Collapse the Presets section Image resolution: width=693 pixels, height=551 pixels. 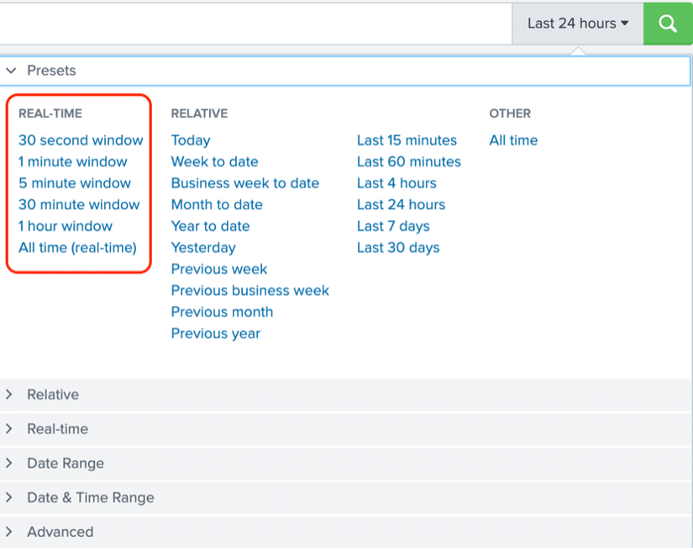coord(344,71)
